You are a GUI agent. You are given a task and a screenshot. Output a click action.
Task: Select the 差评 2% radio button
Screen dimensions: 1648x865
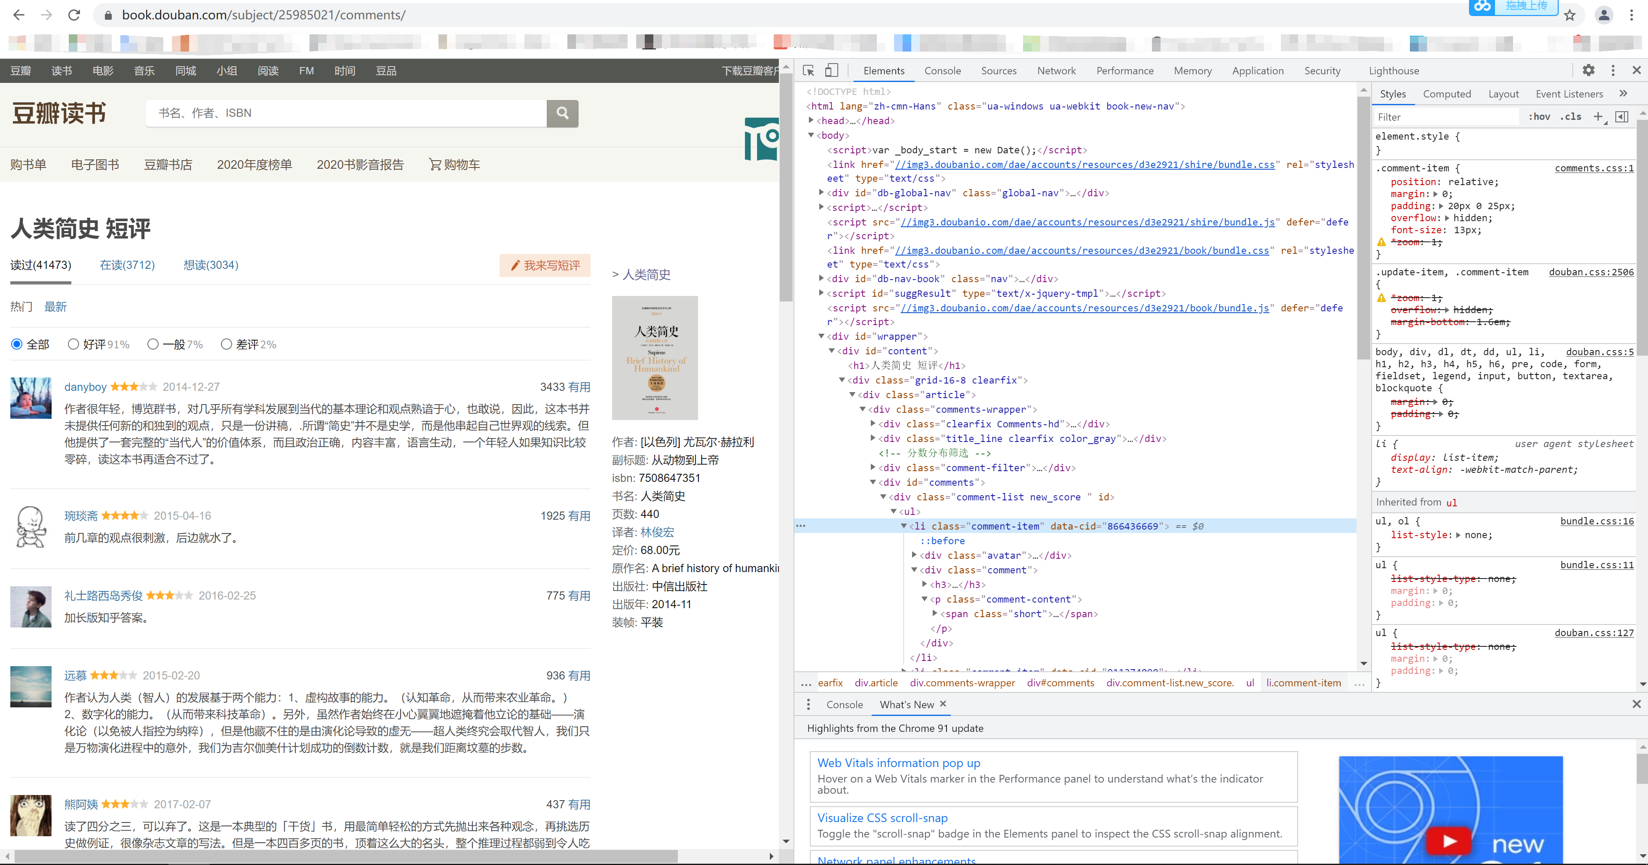coord(227,344)
